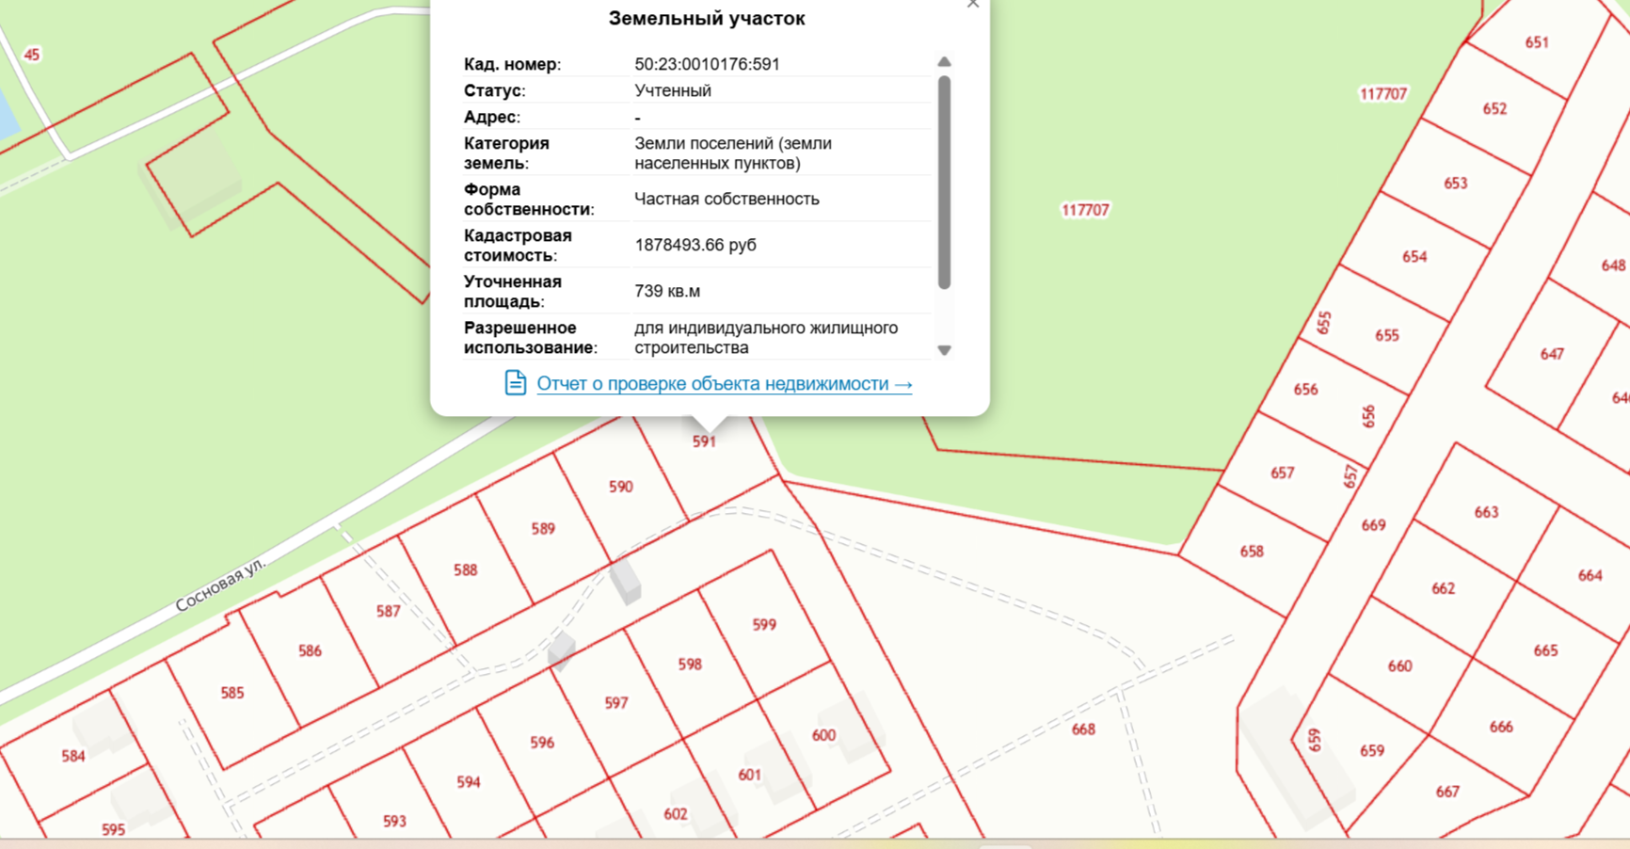Click the Частная собственность ownership value

(727, 199)
